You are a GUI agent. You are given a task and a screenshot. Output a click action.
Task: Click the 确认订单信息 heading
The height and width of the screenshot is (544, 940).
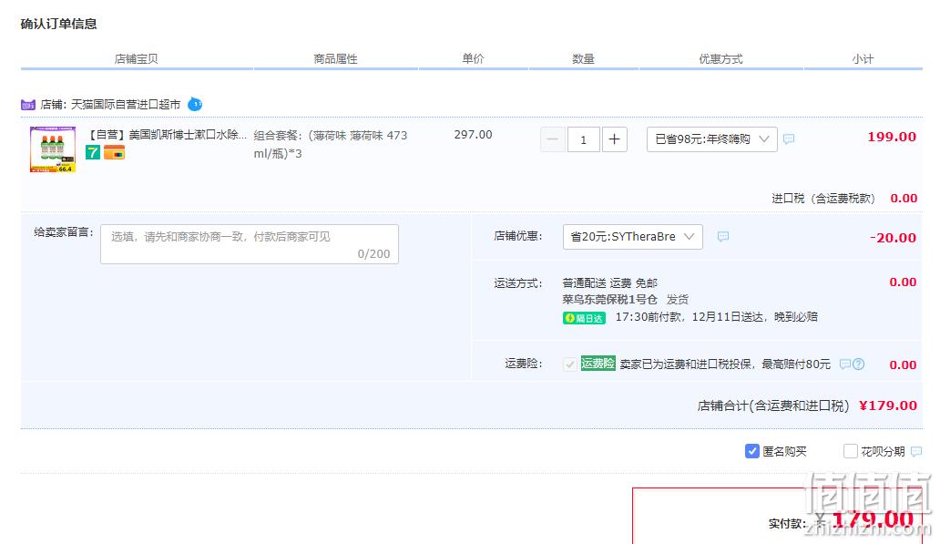[x=58, y=24]
